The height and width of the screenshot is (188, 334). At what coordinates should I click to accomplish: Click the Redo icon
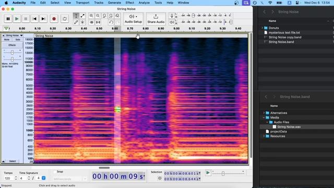[117, 22]
